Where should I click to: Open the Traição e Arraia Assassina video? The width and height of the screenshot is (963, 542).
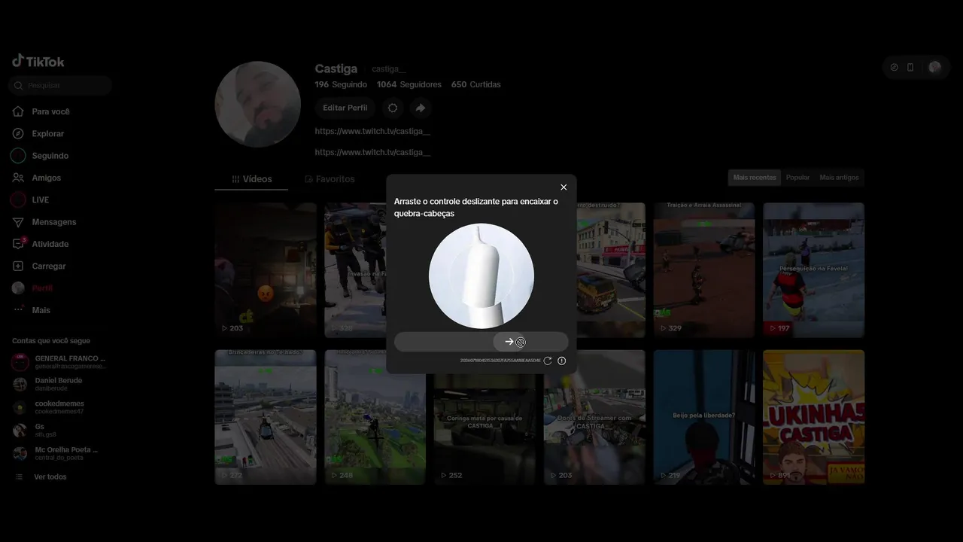pyautogui.click(x=704, y=269)
